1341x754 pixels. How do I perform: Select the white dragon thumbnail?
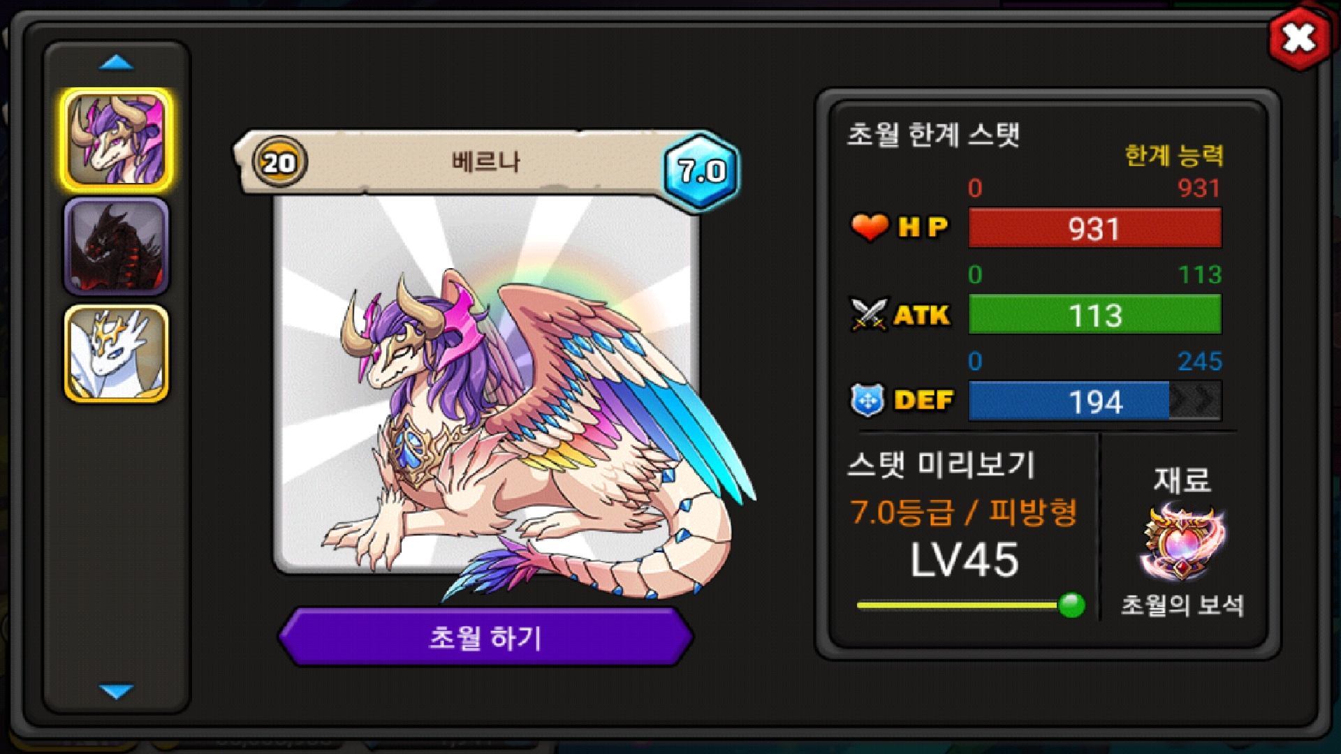pos(117,353)
